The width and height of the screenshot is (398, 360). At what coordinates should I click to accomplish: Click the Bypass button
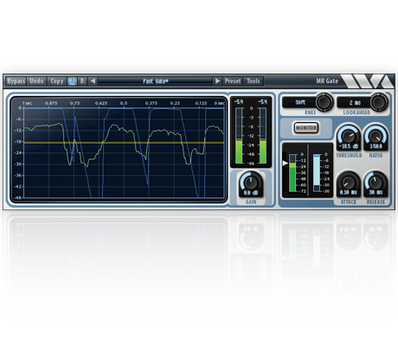(16, 81)
